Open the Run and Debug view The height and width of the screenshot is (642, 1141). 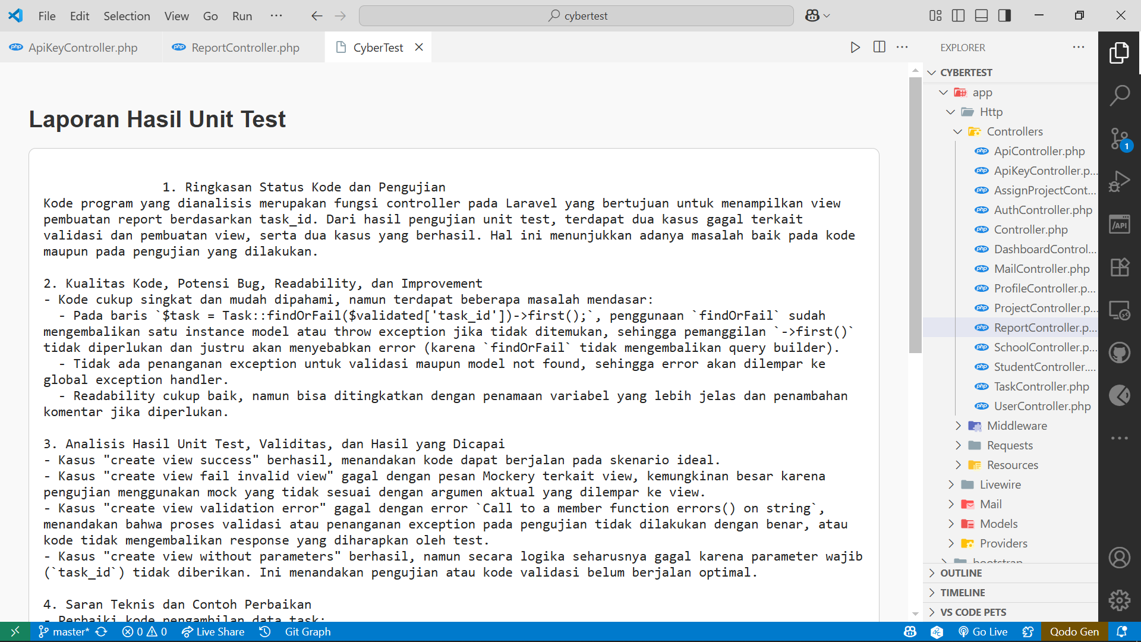click(x=1119, y=182)
